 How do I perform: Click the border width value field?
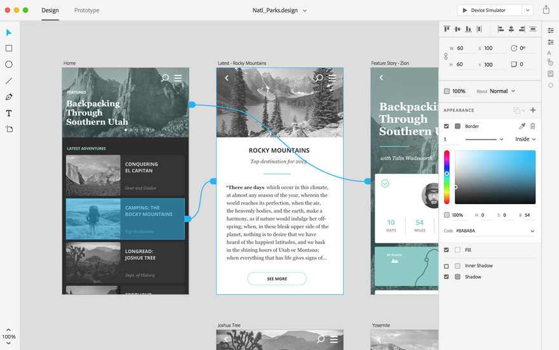[452, 139]
